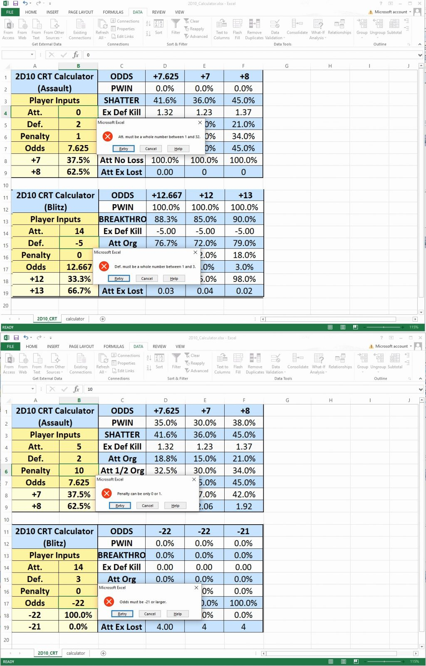Select the Def. cell showing -5 in the upper window
The width and height of the screenshot is (426, 666).
point(79,243)
